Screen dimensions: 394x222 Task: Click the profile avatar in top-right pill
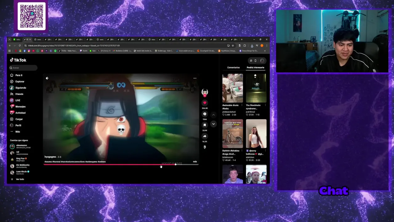pos(262,61)
